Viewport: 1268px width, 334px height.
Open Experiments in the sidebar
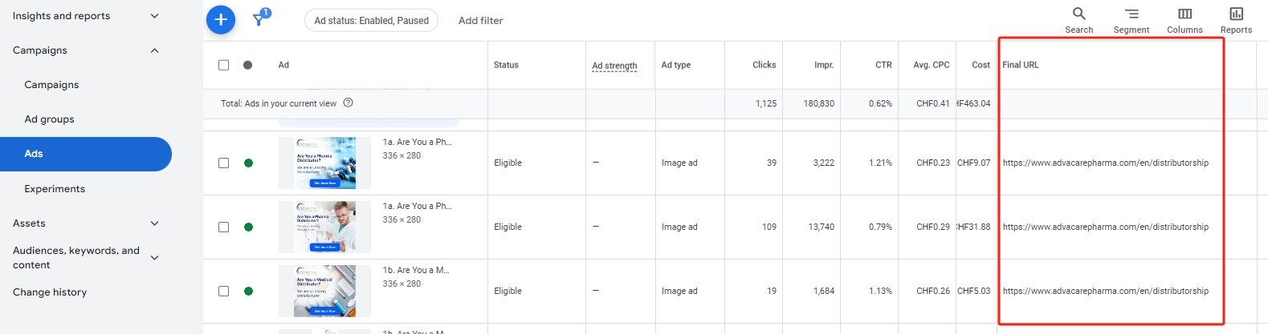(55, 189)
